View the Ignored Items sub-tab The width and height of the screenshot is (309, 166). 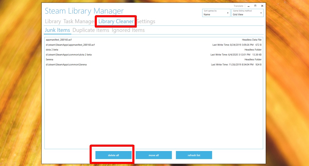coord(128,30)
